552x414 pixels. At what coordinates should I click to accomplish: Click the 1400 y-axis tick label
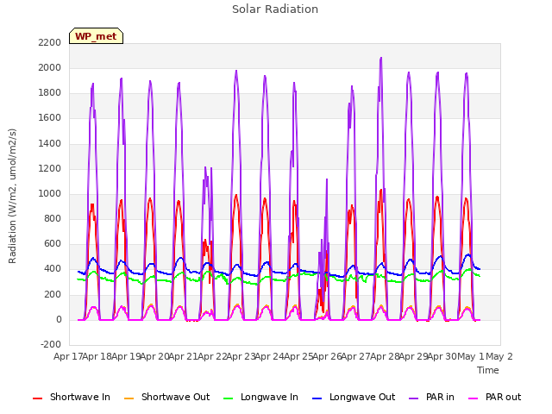tap(50, 143)
